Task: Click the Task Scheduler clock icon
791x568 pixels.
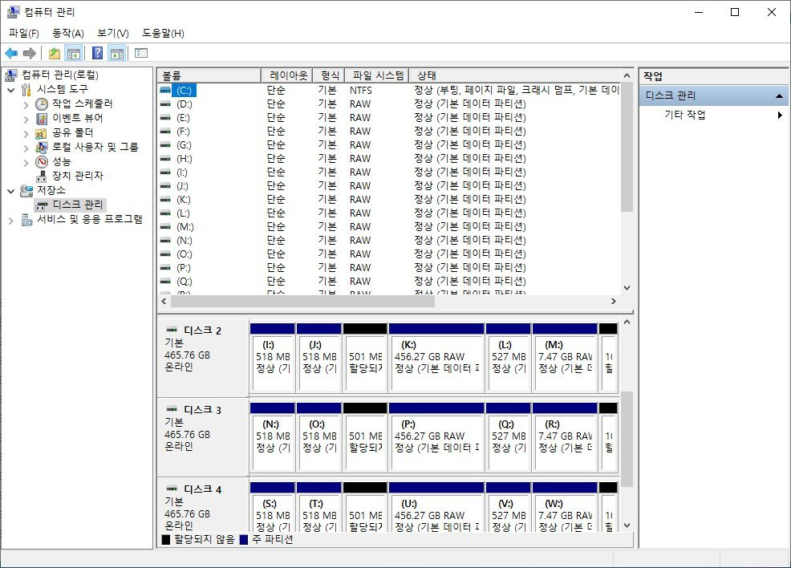Action: coord(42,104)
